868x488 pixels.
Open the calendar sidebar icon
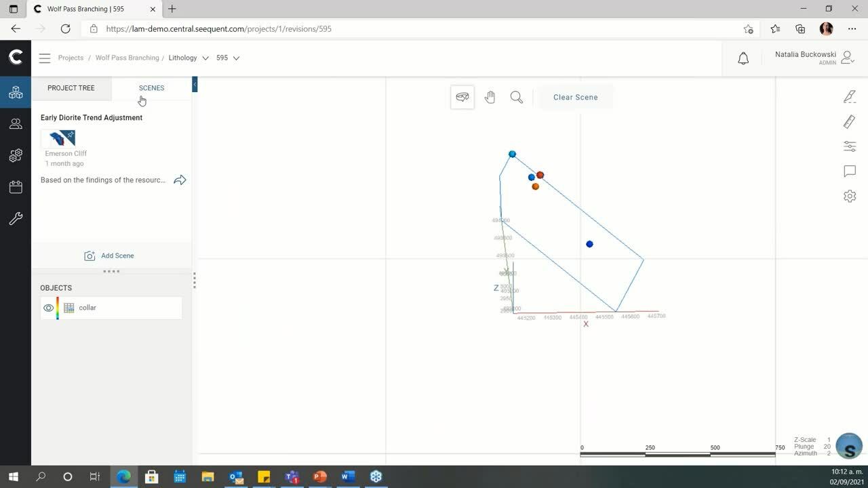click(16, 187)
